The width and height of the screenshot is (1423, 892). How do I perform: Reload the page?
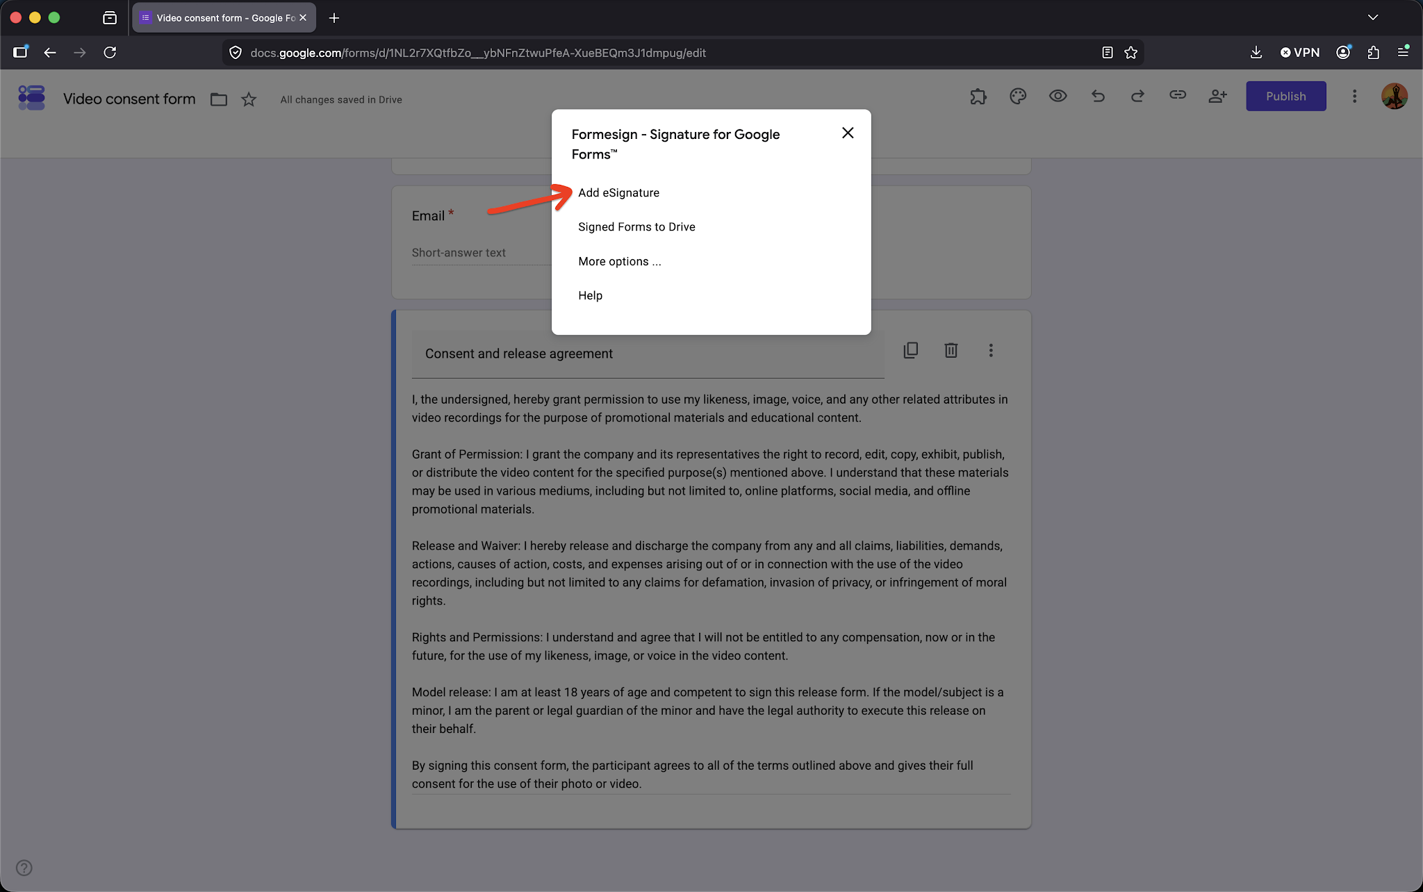pos(110,53)
